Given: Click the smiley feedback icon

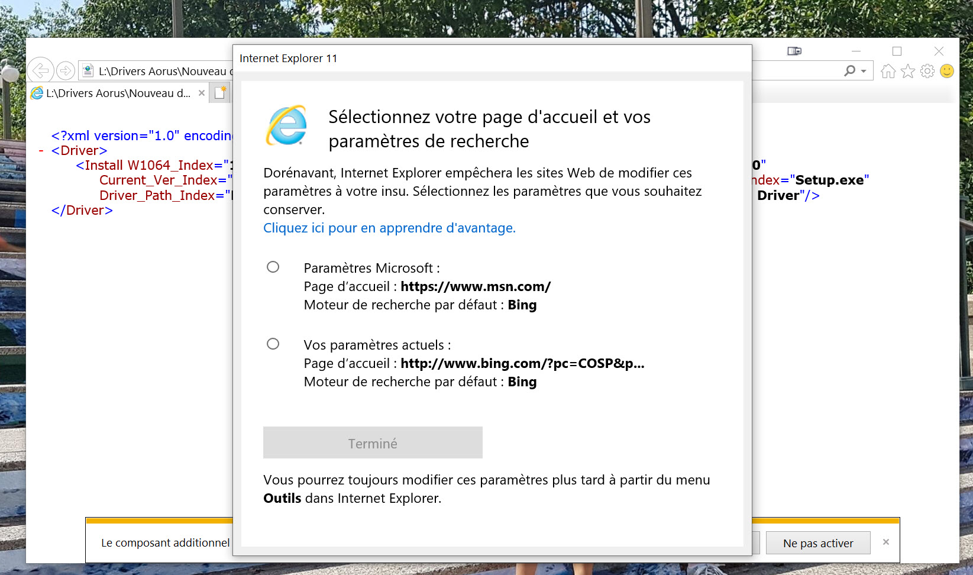Looking at the screenshot, I should [947, 72].
